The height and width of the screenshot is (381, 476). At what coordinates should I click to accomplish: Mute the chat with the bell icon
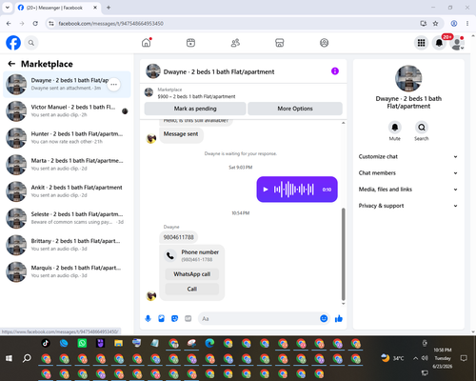click(x=395, y=128)
